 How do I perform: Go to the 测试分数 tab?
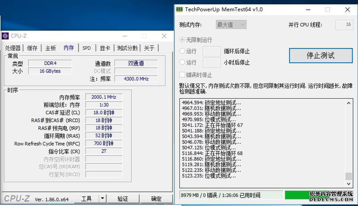pyautogui.click(x=127, y=48)
